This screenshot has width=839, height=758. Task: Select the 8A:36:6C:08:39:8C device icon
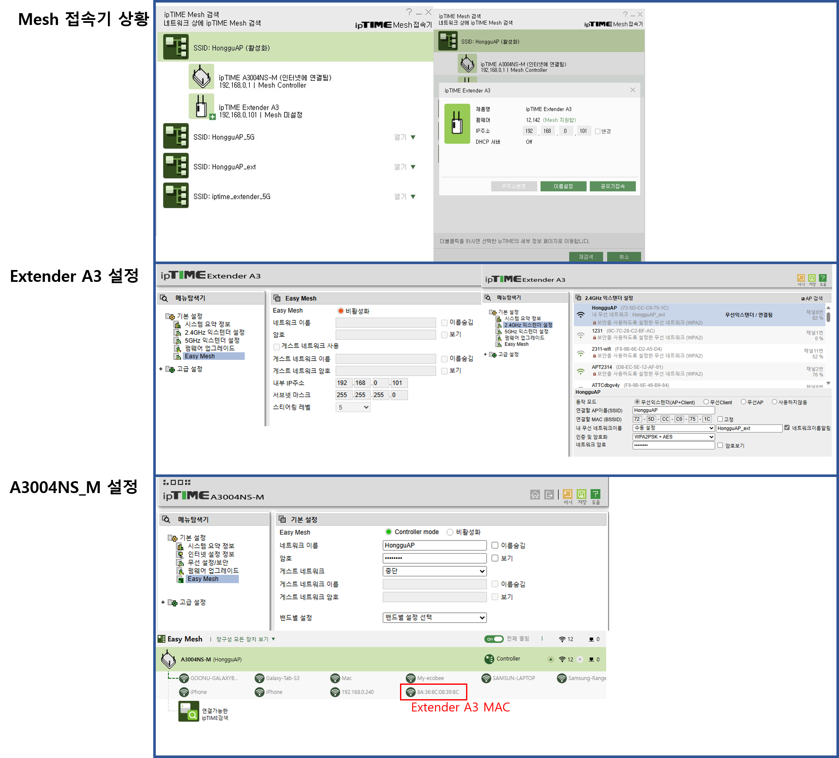tap(410, 692)
